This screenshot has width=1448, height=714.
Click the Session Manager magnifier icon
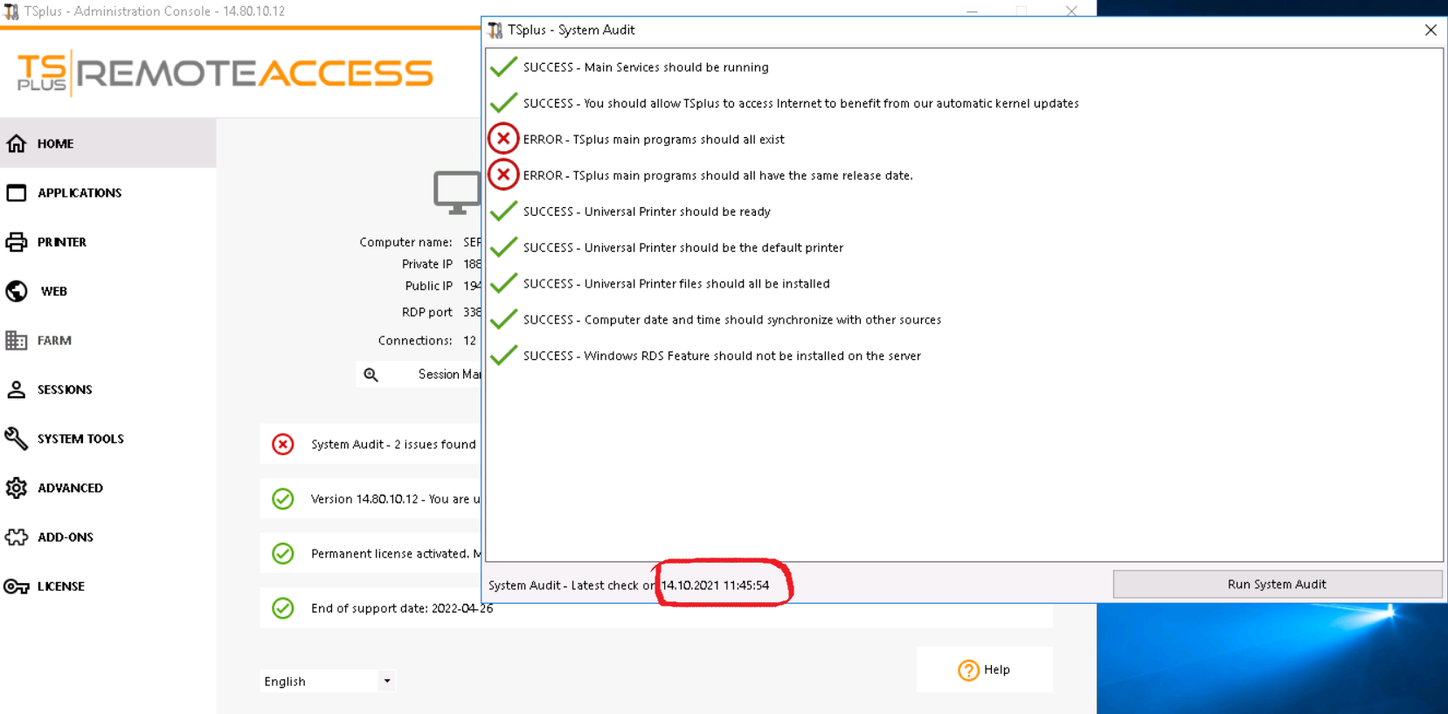371,375
